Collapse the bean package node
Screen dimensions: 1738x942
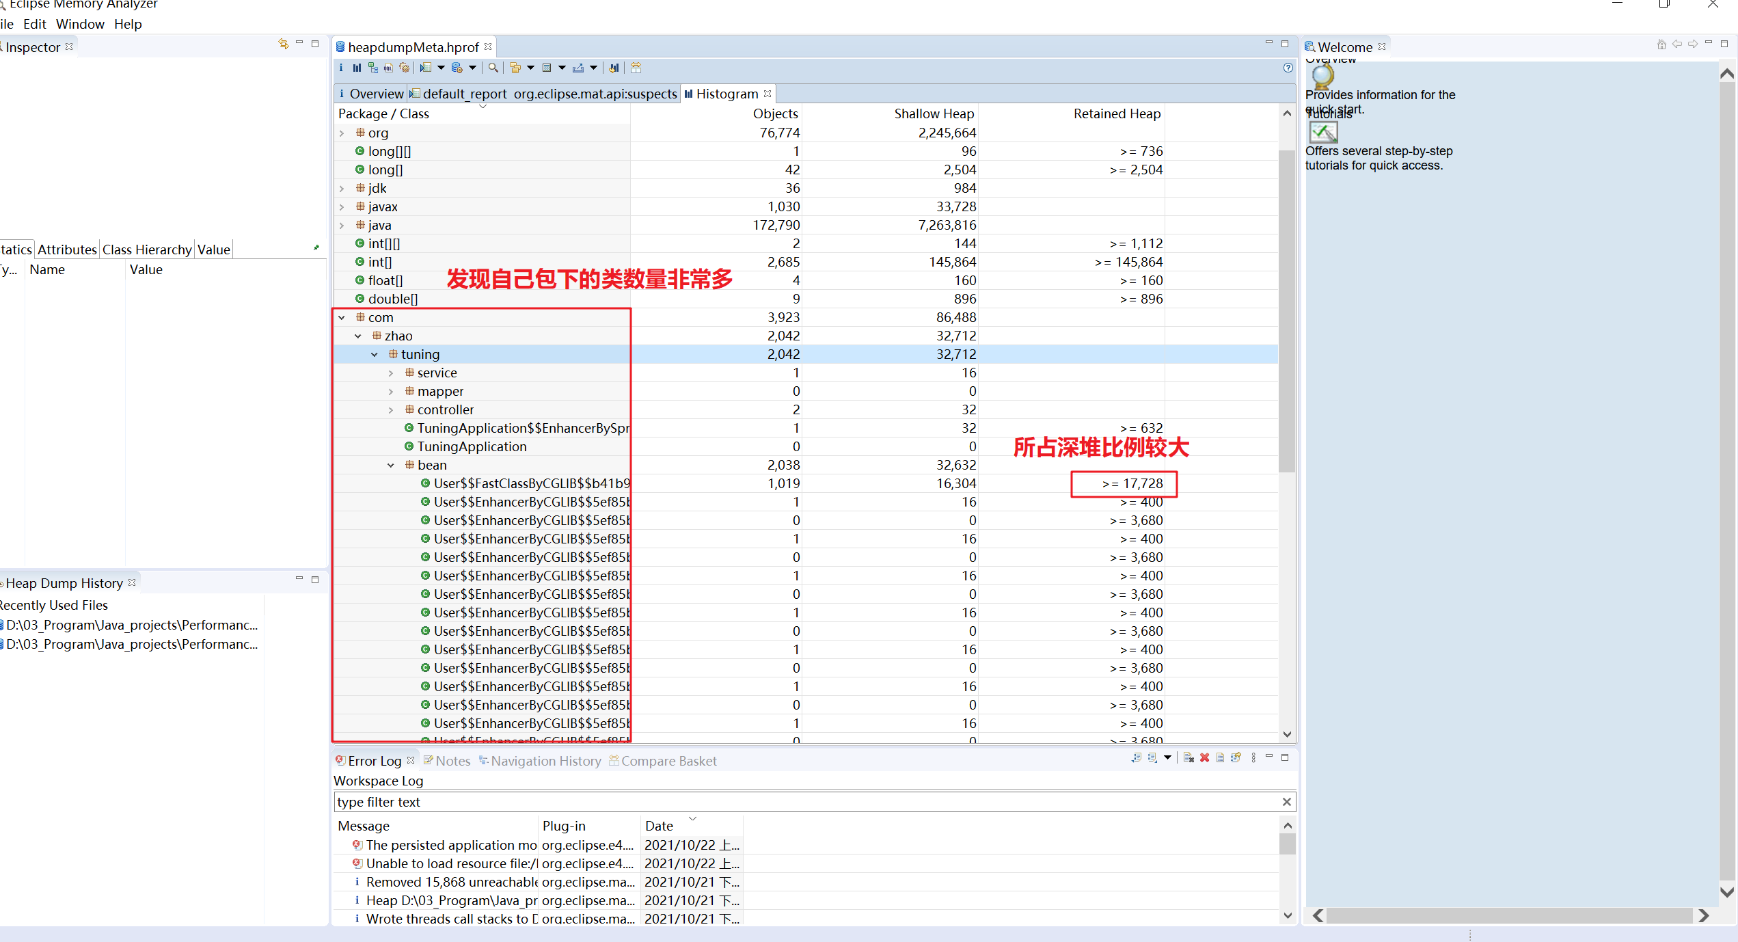(x=391, y=466)
